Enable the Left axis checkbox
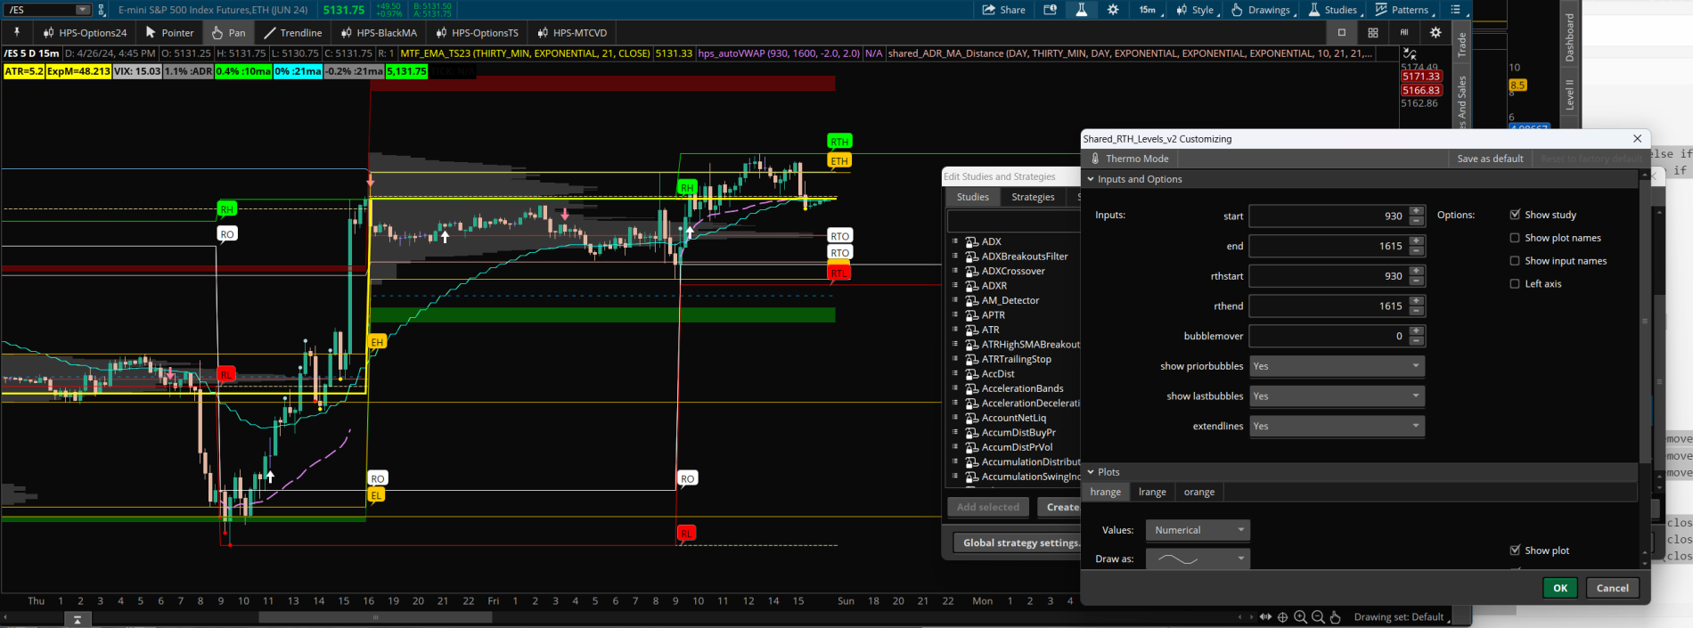This screenshot has width=1693, height=628. (1515, 284)
